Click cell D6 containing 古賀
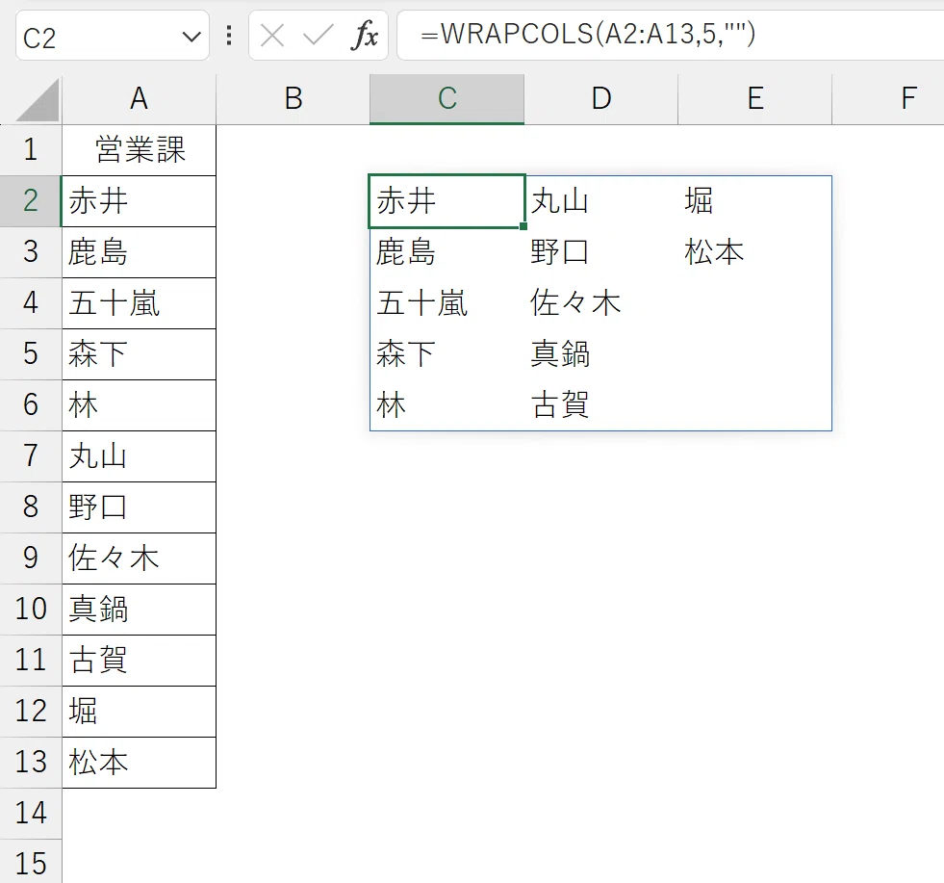The image size is (944, 883). tap(600, 405)
